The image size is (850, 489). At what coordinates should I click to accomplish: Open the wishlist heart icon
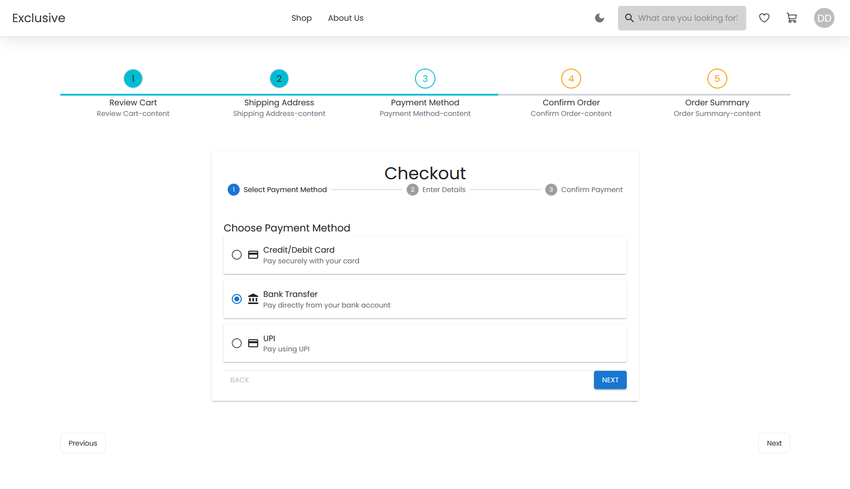click(x=764, y=18)
